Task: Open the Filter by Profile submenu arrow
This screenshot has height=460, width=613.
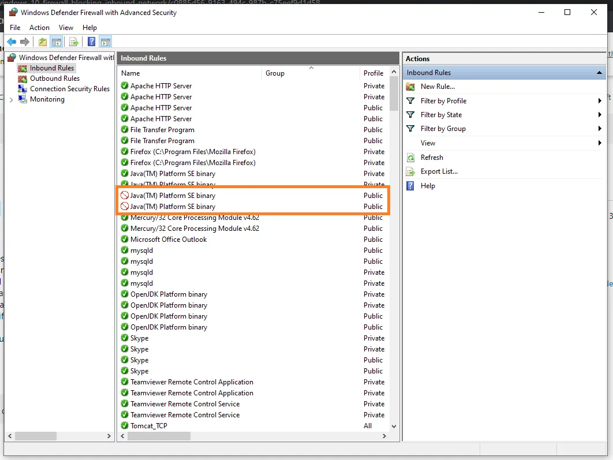Action: [600, 101]
